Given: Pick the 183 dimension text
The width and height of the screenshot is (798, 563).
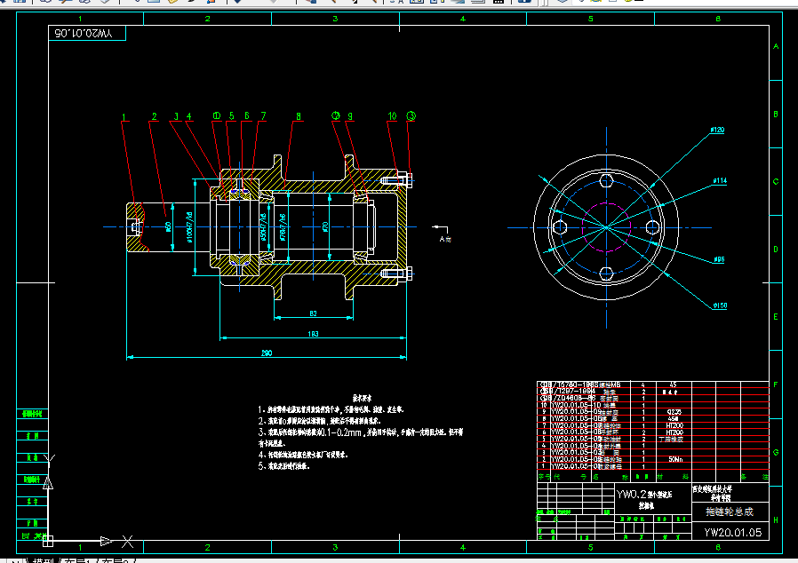Looking at the screenshot, I should click(313, 334).
